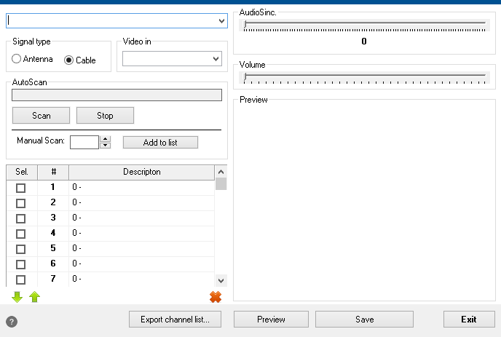Select the Cable signal type
The width and height of the screenshot is (501, 337).
(69, 60)
